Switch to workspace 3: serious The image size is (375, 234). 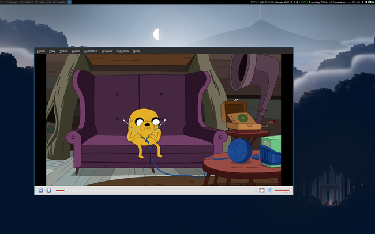tap(43, 2)
